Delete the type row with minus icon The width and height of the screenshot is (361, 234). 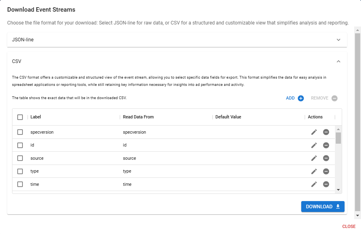point(326,171)
